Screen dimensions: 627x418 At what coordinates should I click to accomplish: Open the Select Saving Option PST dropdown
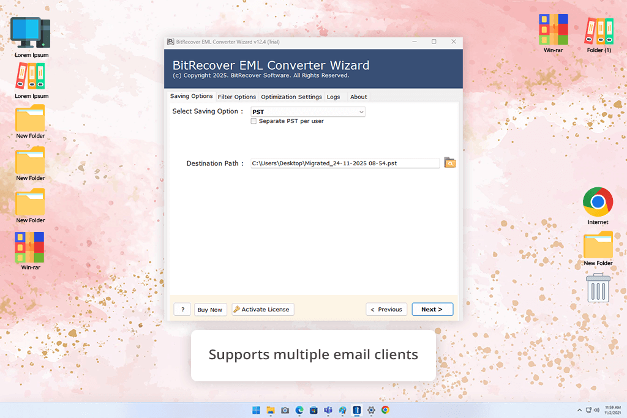click(308, 112)
